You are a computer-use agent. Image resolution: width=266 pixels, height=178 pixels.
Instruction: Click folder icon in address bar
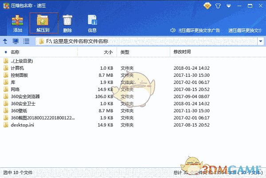tap(41, 41)
